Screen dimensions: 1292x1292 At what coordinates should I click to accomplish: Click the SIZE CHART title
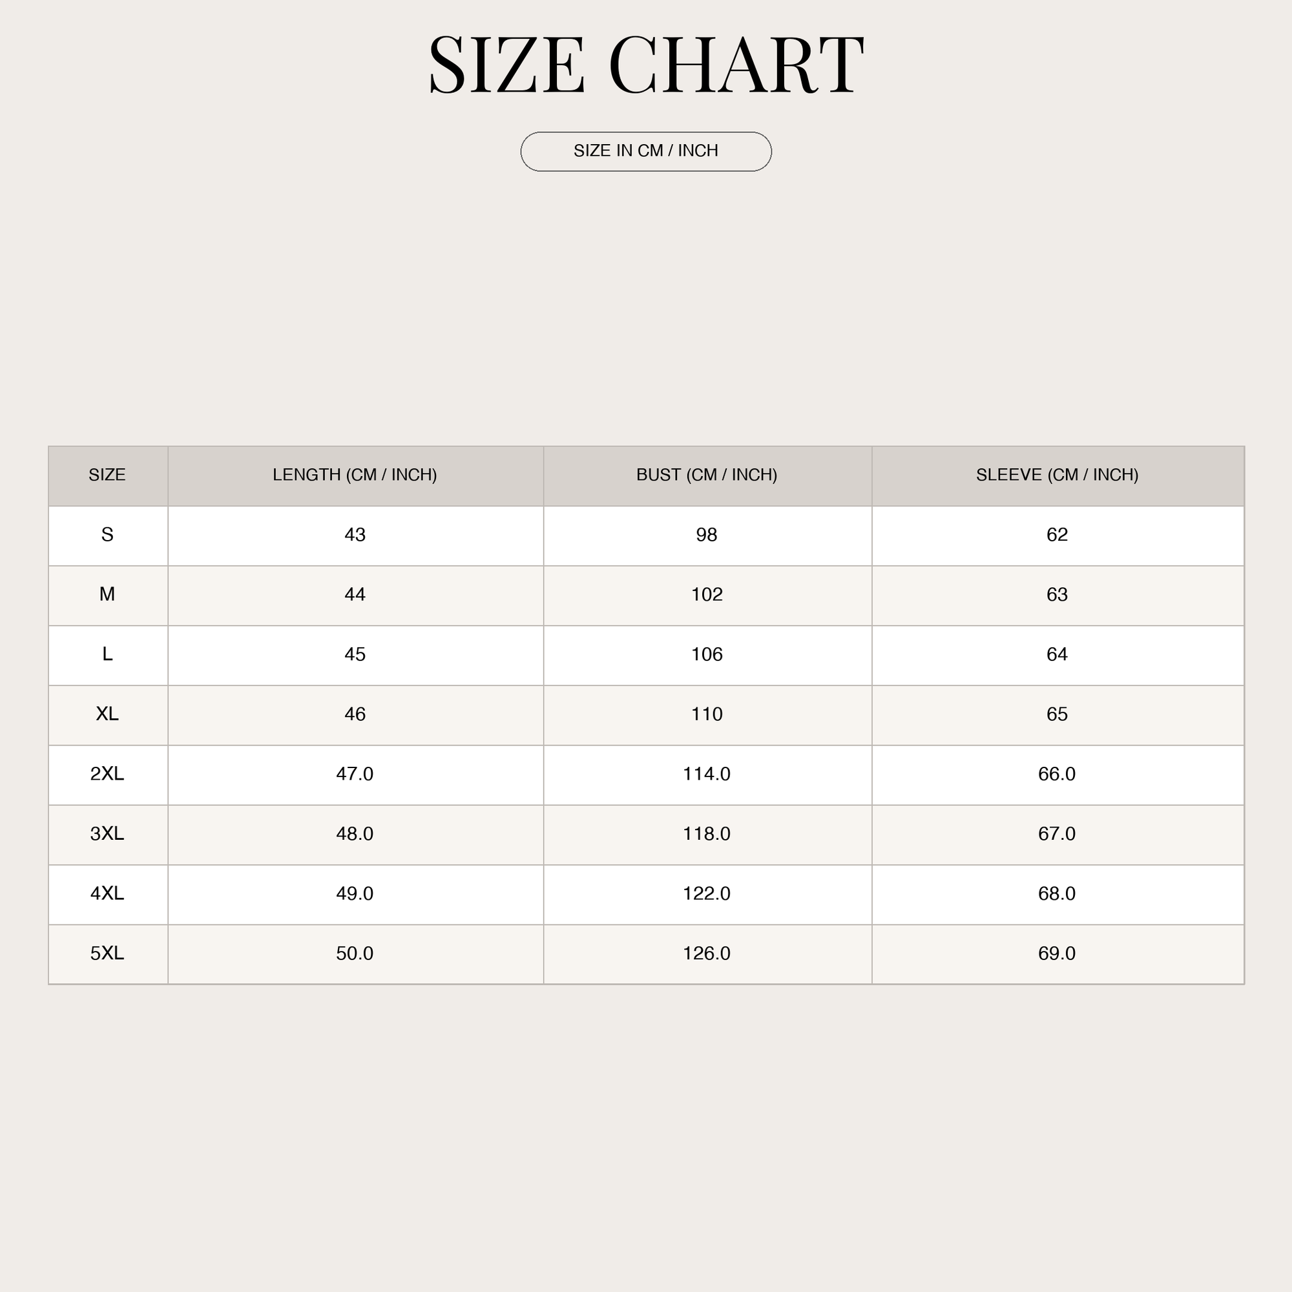pos(646,65)
